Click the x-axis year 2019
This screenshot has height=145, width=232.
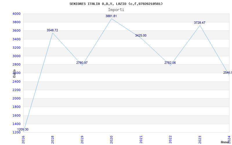pos(82,140)
